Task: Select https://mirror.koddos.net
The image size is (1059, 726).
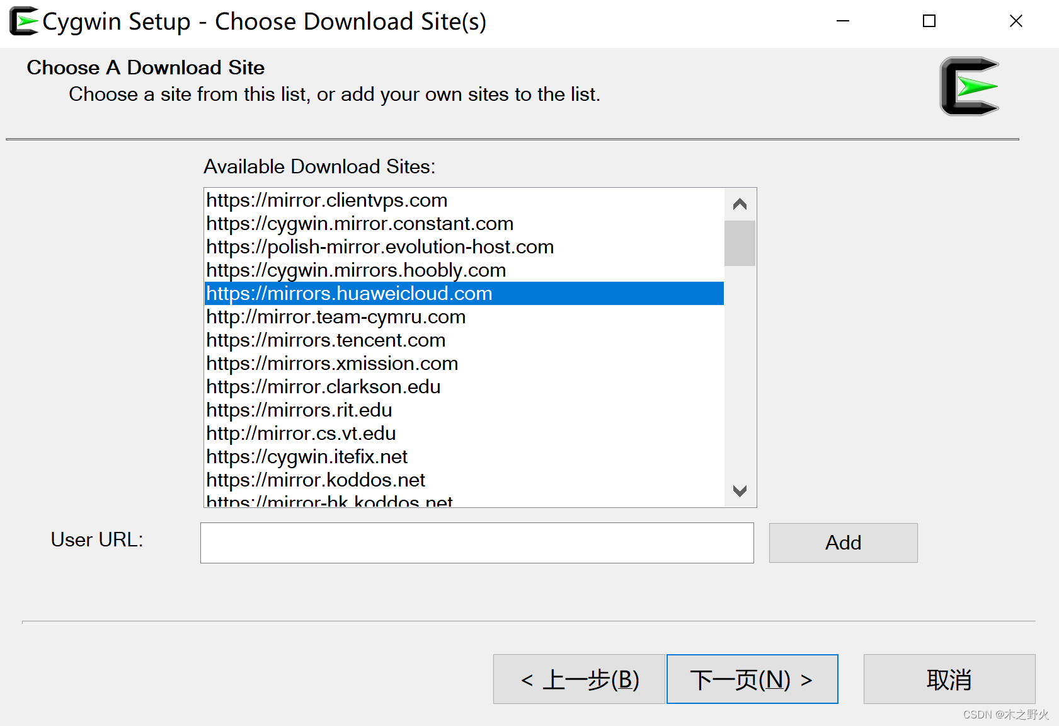Action: tap(464, 480)
